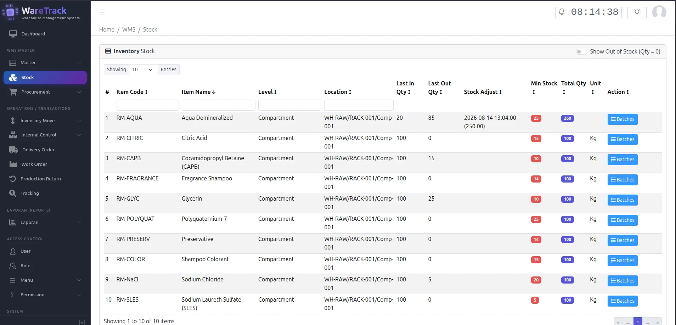Toggle Show Out of Stock switch
676x325 pixels.
click(581, 52)
